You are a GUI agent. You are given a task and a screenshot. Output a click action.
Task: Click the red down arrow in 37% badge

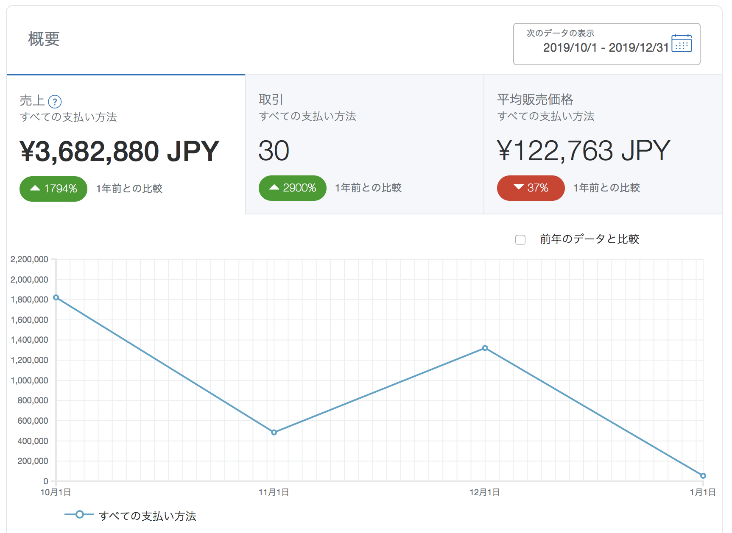pos(518,187)
